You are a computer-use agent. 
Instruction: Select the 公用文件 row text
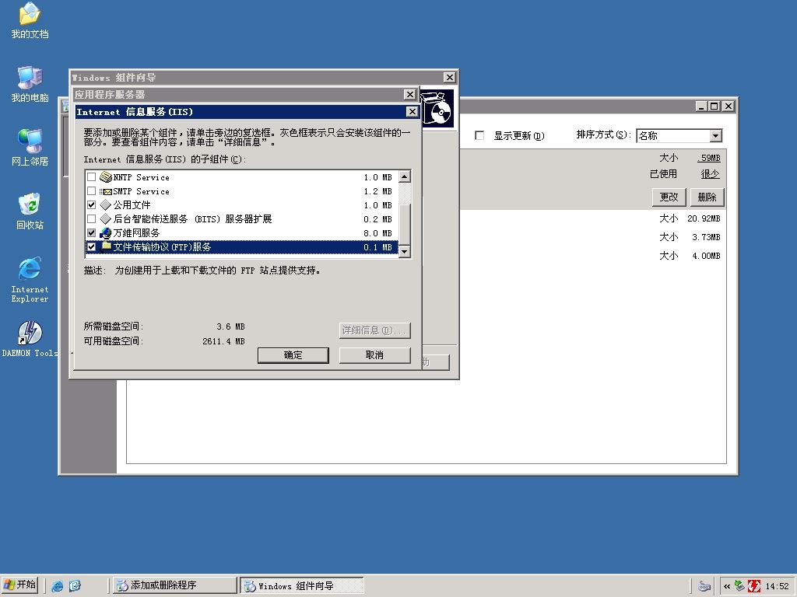pos(132,205)
